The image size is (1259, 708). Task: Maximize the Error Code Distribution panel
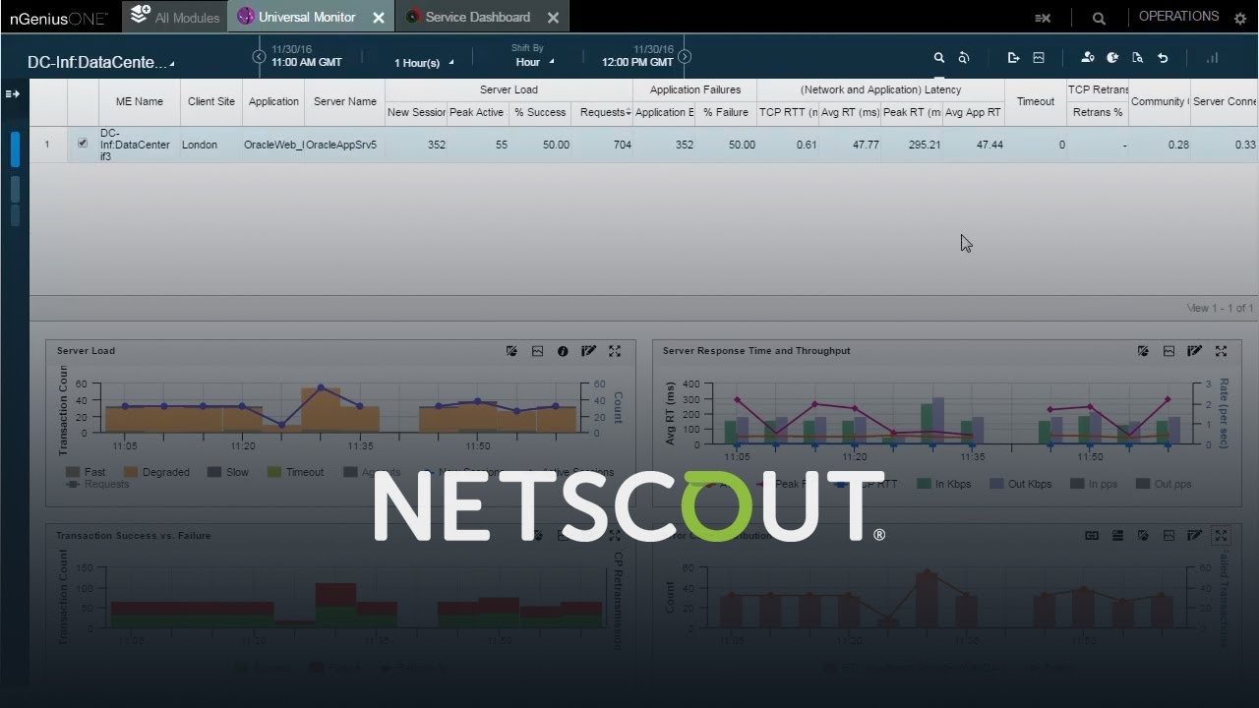(1221, 536)
